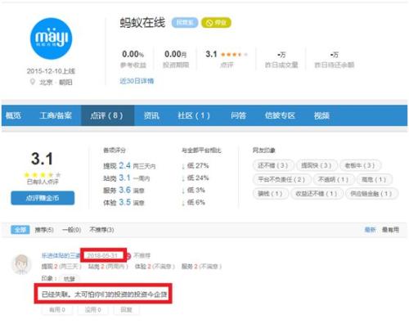The image size is (409, 333).
Task: Filter reviews by 推荐(5)
Action: click(x=44, y=230)
